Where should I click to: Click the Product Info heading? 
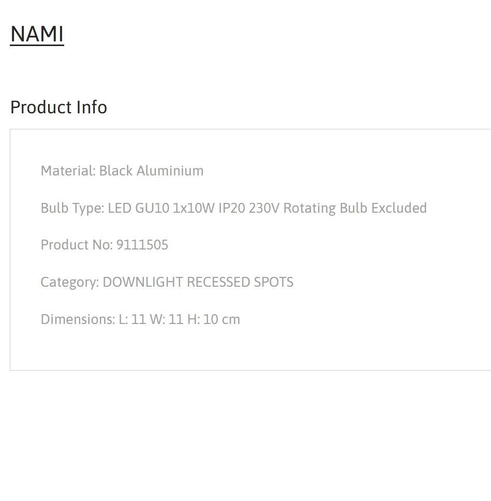[58, 107]
